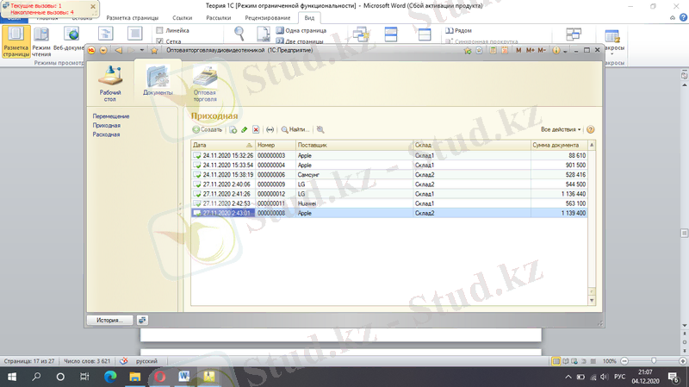Open the 1C info about program icon
Screen dimensions: 689x387
pos(556,51)
